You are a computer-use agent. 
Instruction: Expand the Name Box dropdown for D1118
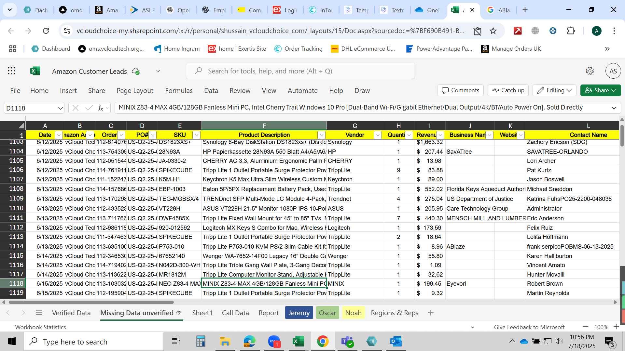pyautogui.click(x=60, y=108)
